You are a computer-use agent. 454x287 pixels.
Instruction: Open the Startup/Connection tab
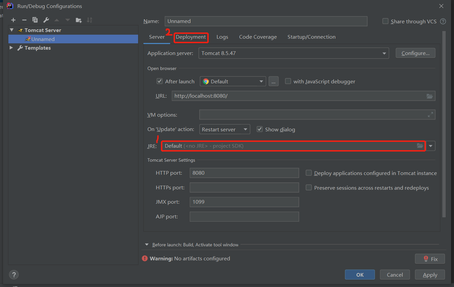tap(311, 37)
